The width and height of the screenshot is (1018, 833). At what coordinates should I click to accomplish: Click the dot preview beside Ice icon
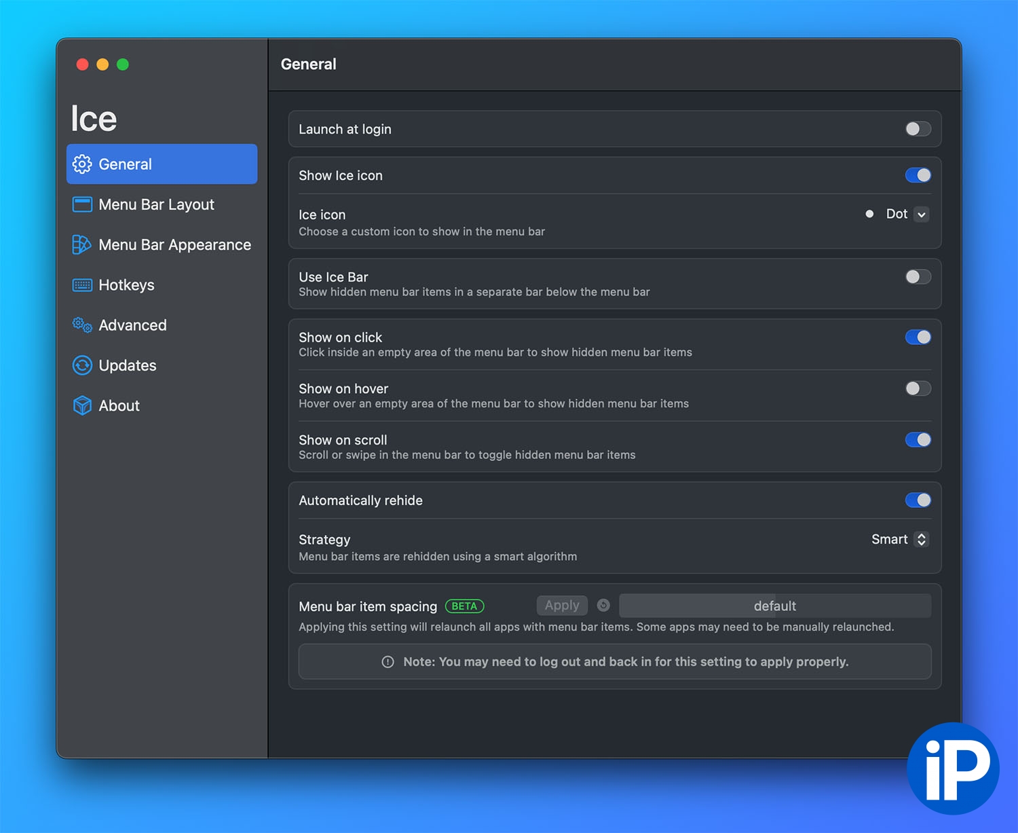869,214
